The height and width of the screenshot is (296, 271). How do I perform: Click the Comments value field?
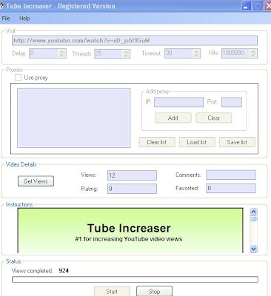coord(231,175)
